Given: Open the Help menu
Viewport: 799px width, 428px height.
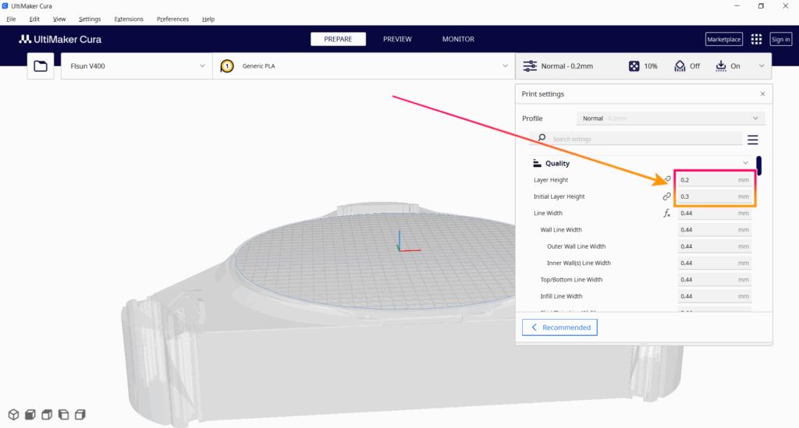Looking at the screenshot, I should point(208,19).
